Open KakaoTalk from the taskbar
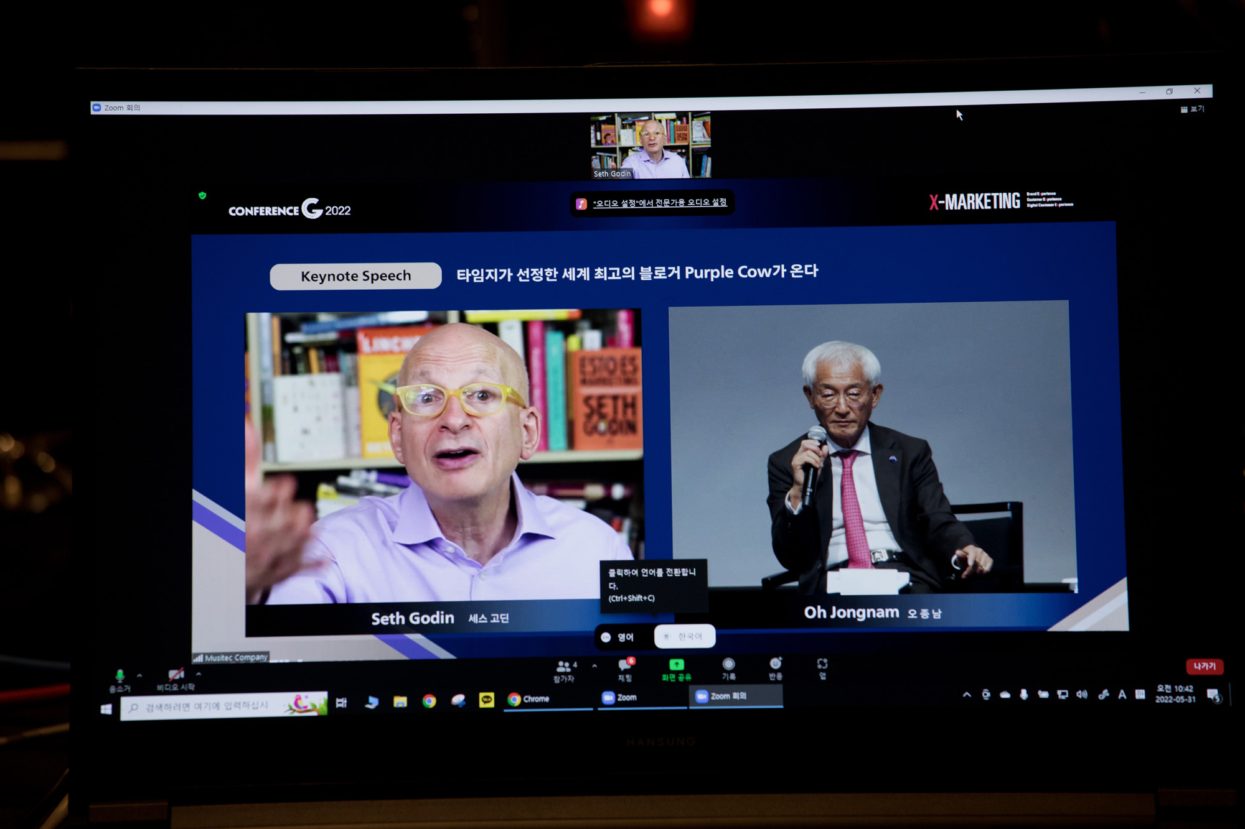Viewport: 1245px width, 829px height. [x=486, y=700]
